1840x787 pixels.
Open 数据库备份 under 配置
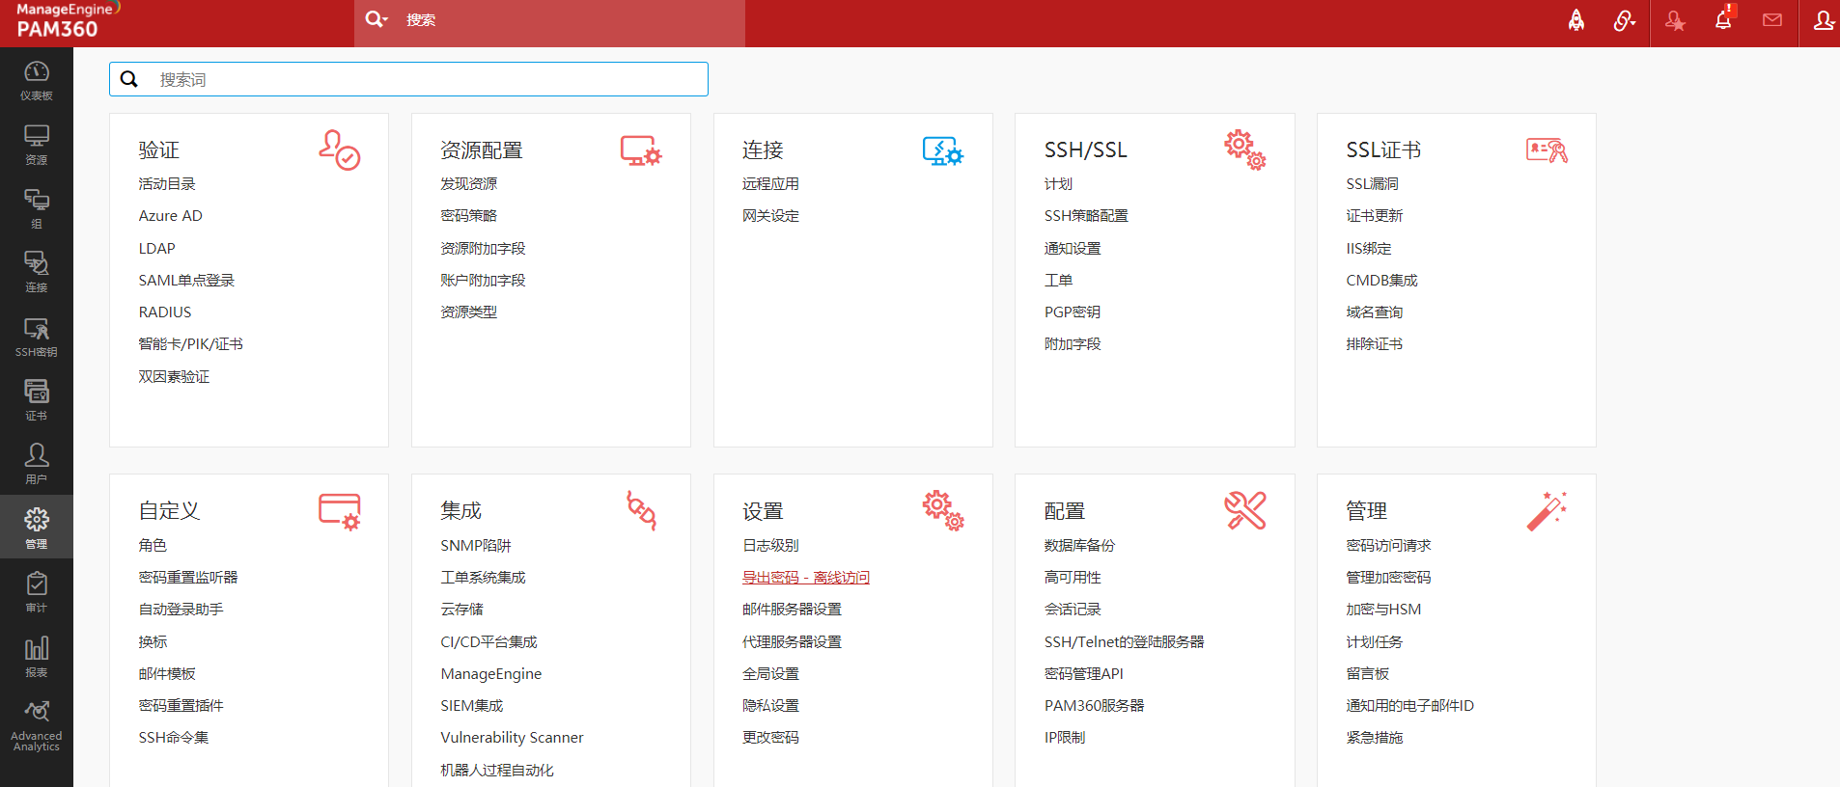[1079, 546]
